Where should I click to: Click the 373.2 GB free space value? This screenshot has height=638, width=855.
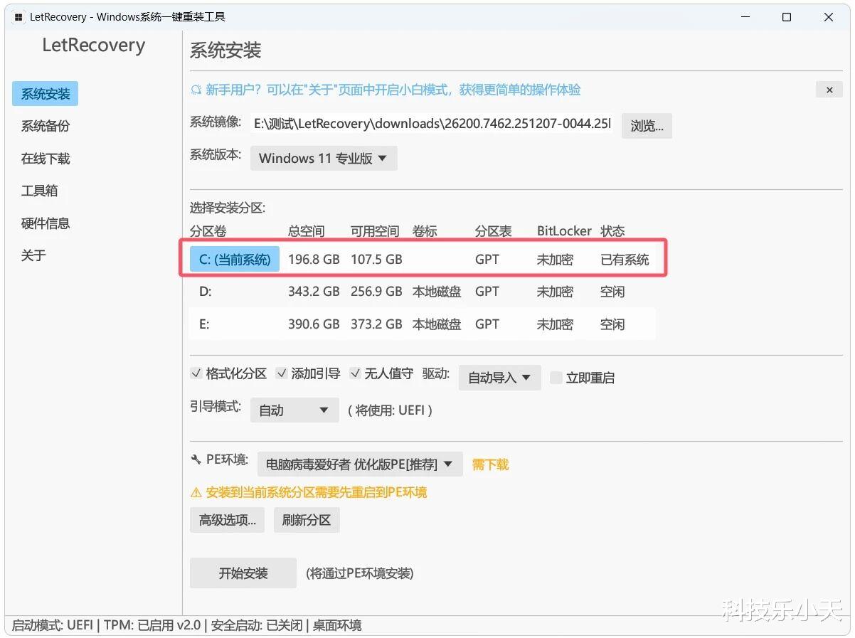pyautogui.click(x=376, y=324)
